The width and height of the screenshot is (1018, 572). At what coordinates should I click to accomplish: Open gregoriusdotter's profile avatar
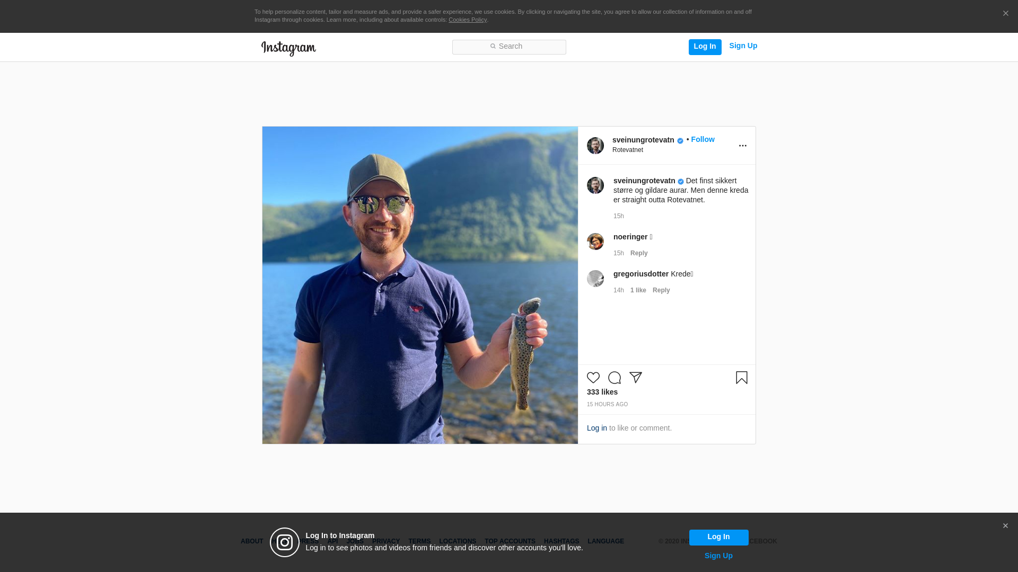click(x=595, y=279)
